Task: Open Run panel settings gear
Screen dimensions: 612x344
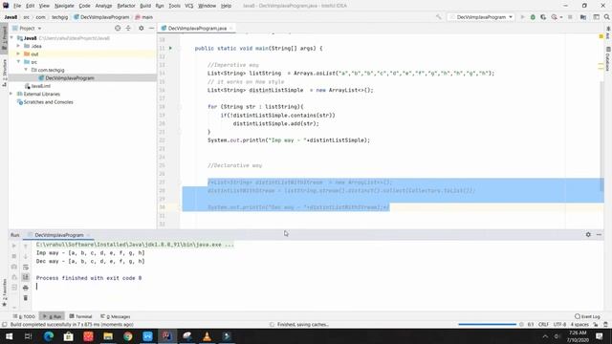Action: pos(588,235)
